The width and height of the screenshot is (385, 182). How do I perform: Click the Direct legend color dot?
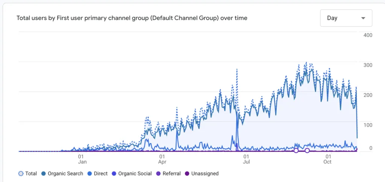[89, 174]
